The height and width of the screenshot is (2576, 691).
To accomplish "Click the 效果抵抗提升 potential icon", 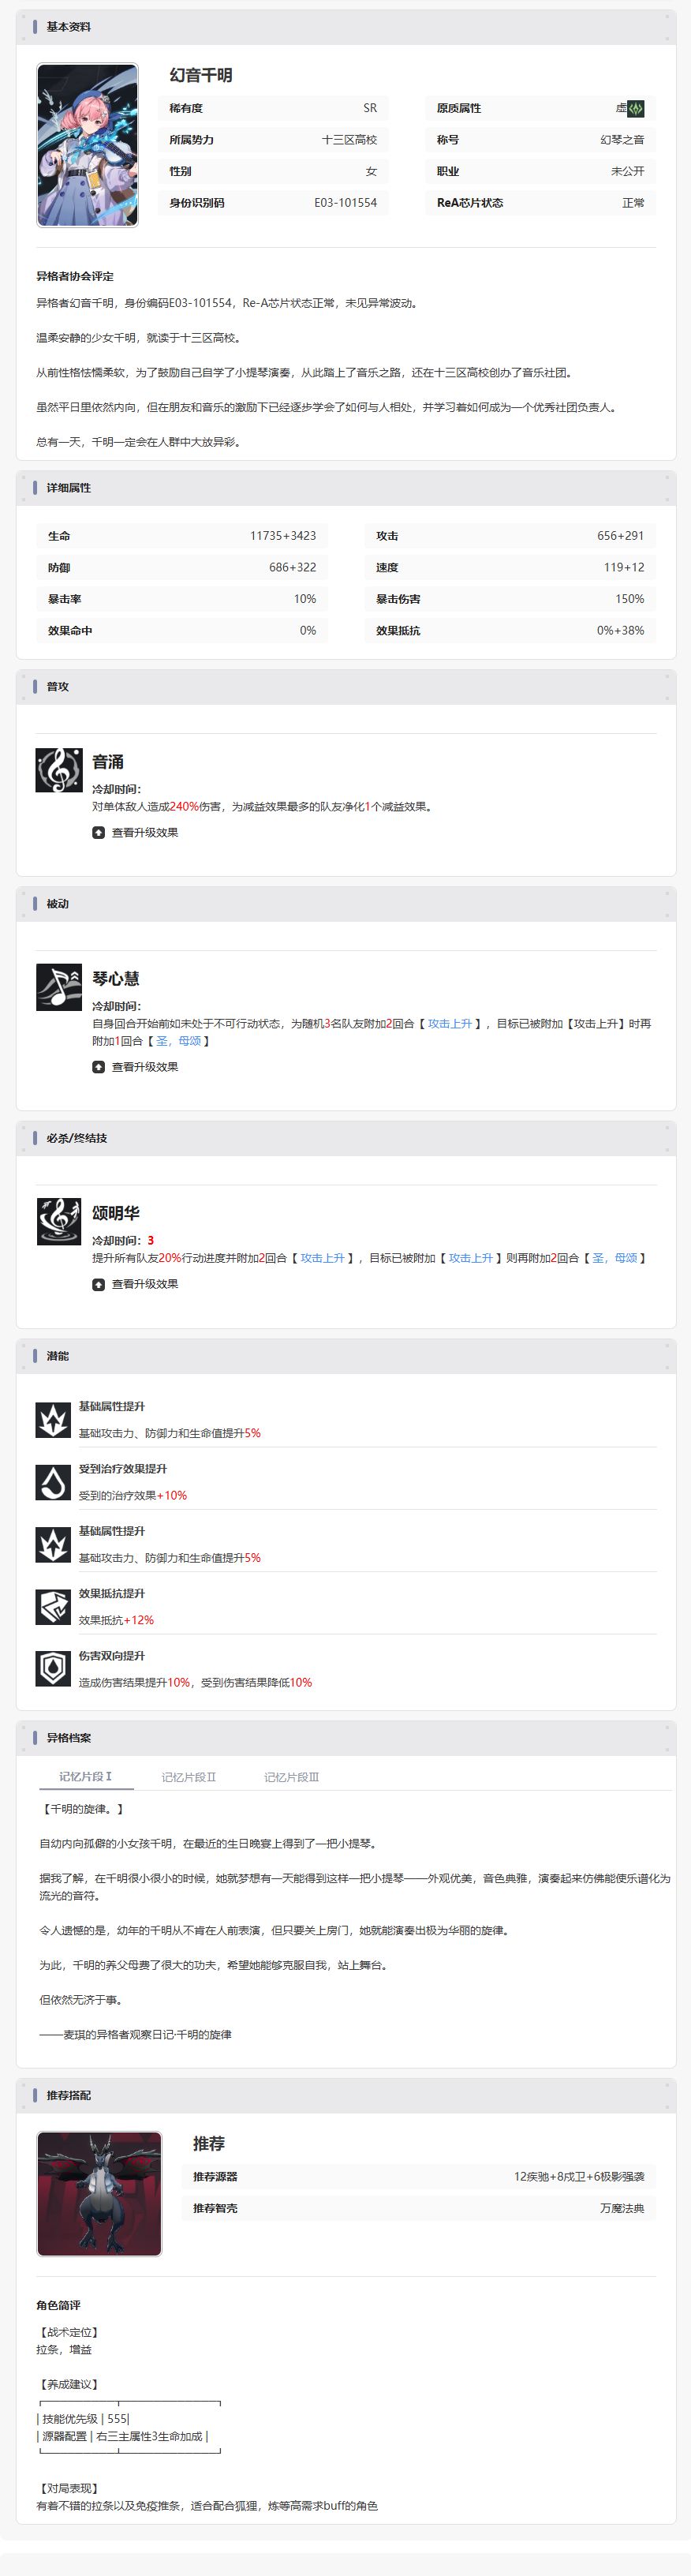I will click(53, 1607).
